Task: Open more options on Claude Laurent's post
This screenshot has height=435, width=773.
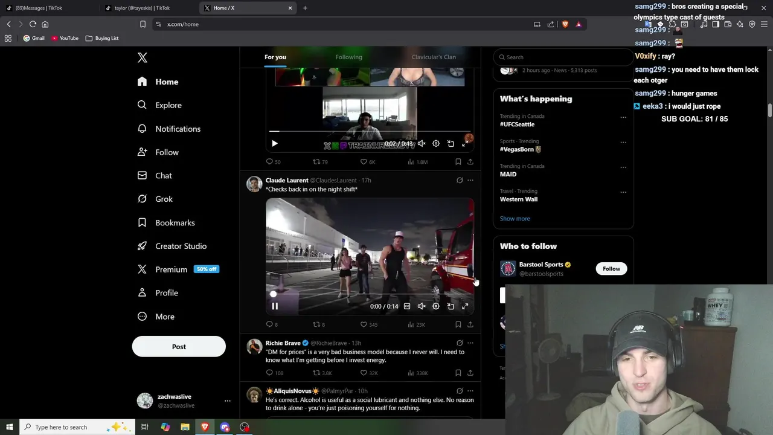Action: click(470, 180)
